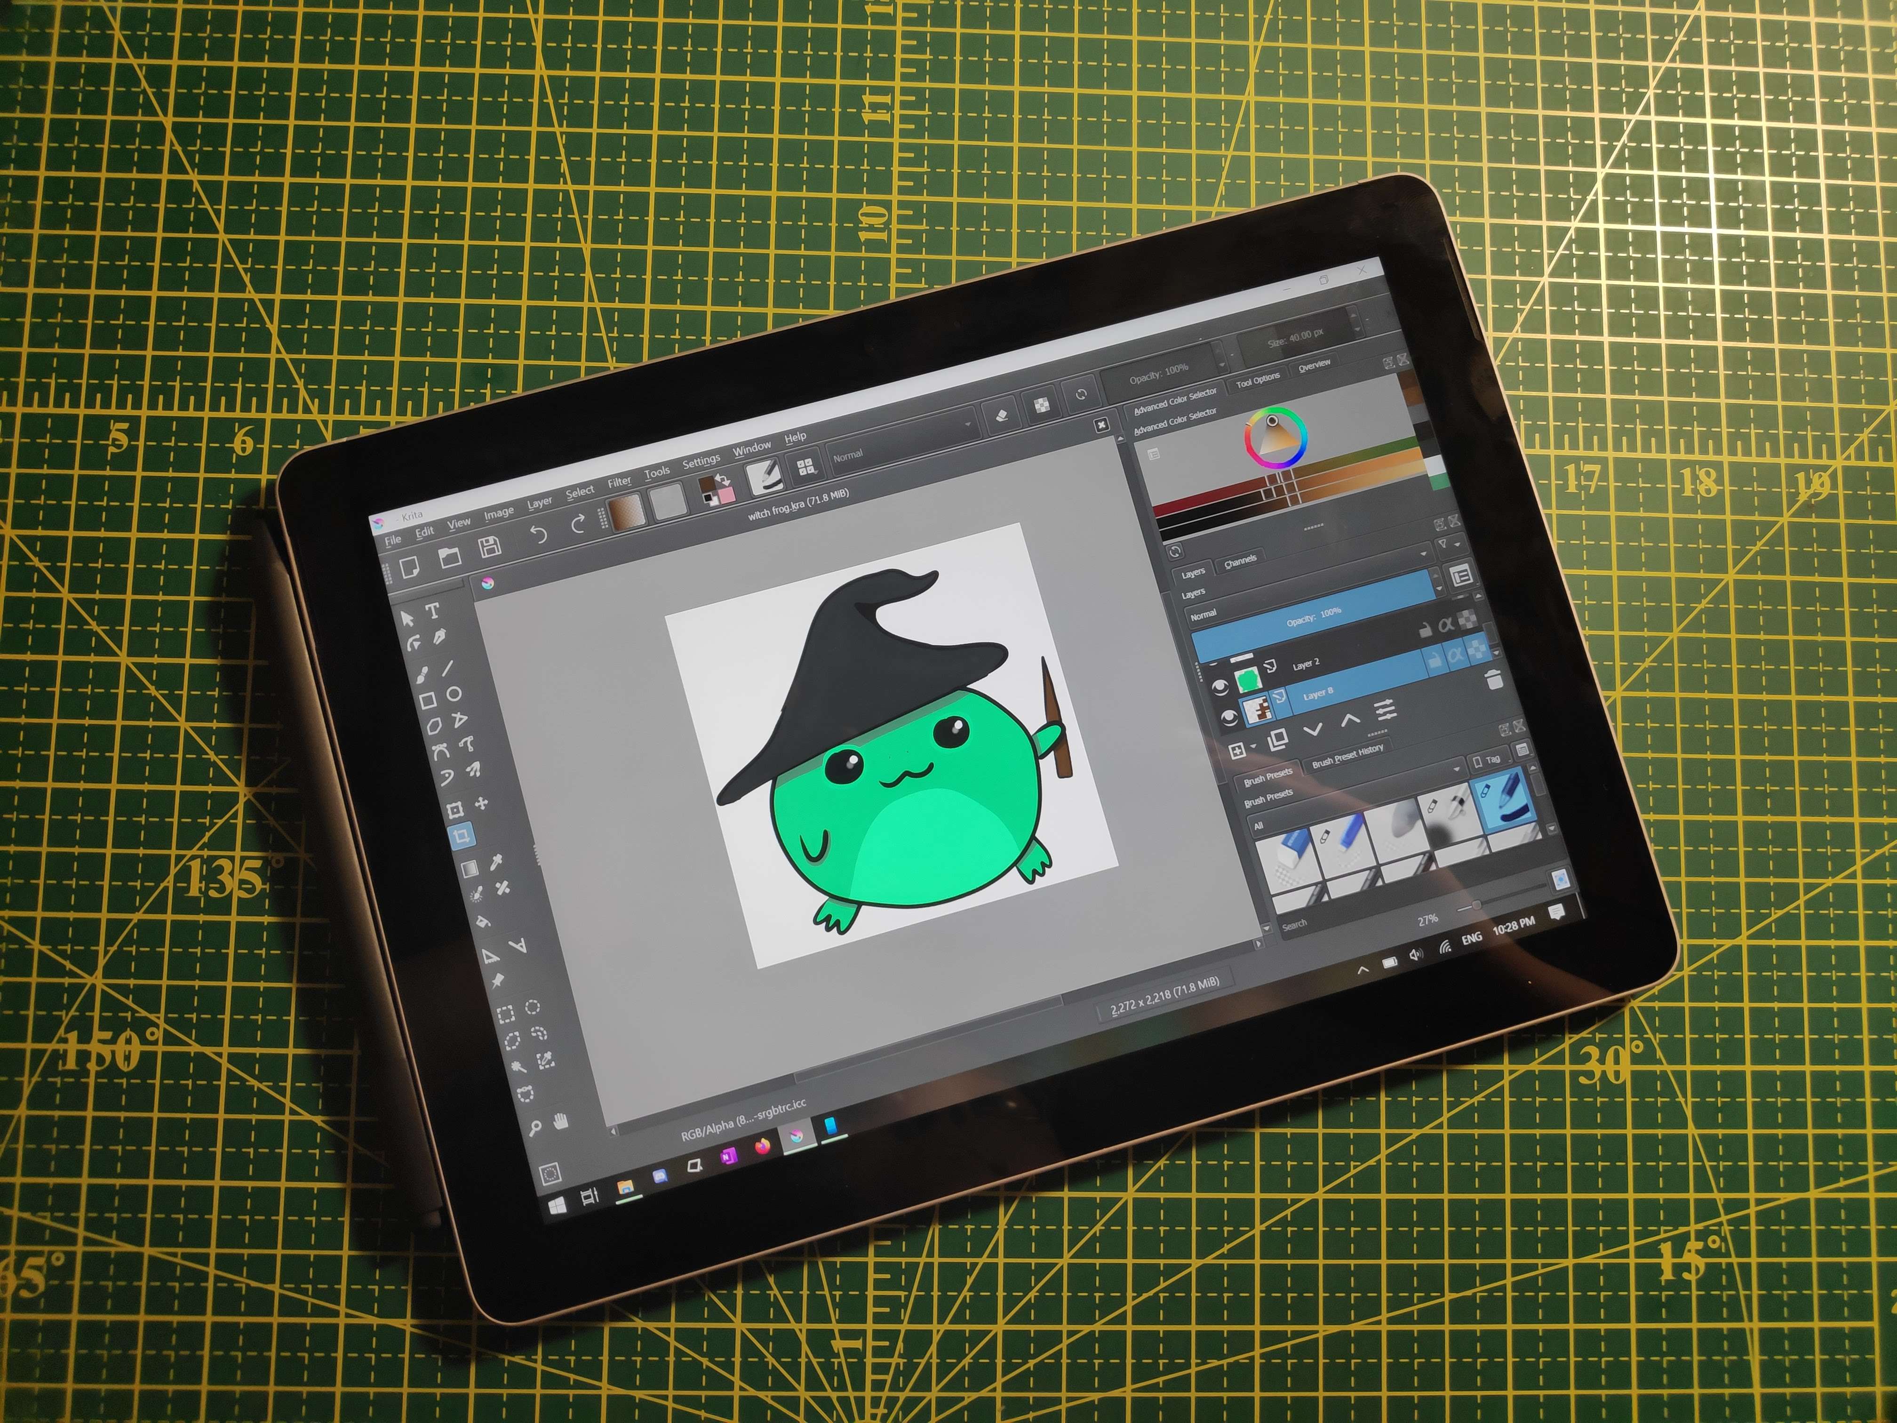
Task: Open the Settings menu
Action: point(701,462)
